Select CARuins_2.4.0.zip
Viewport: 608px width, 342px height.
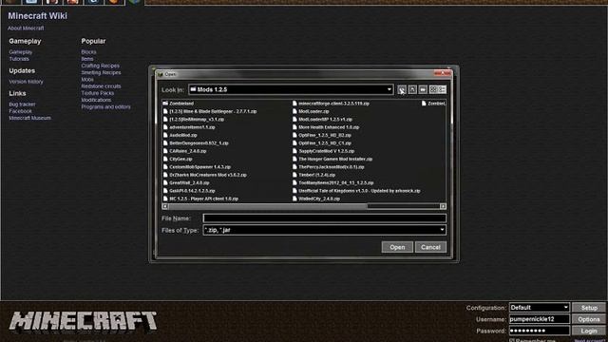184,151
